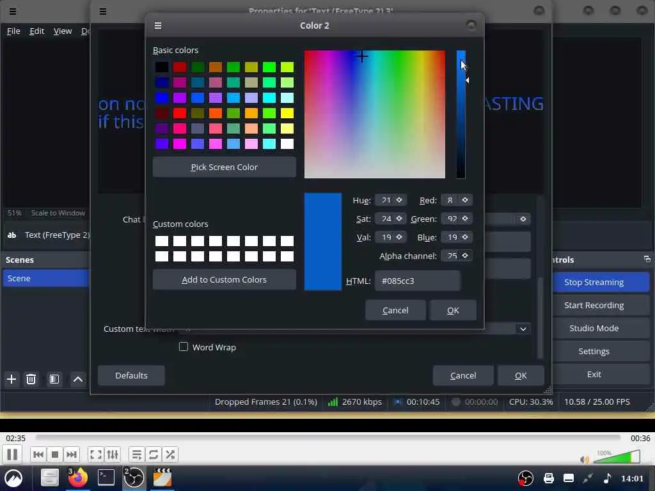Click OK in the Properties window
Image resolution: width=655 pixels, height=491 pixels.
tap(521, 375)
